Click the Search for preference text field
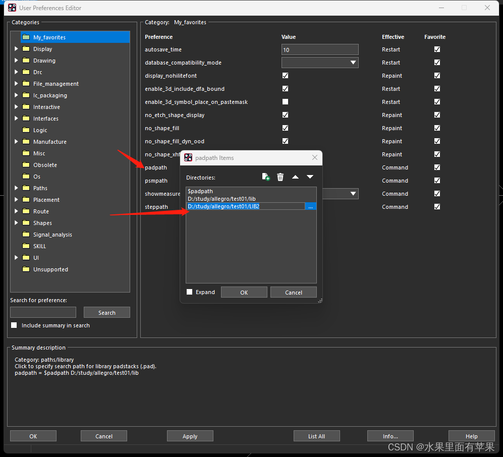This screenshot has height=457, width=503. pyautogui.click(x=43, y=312)
